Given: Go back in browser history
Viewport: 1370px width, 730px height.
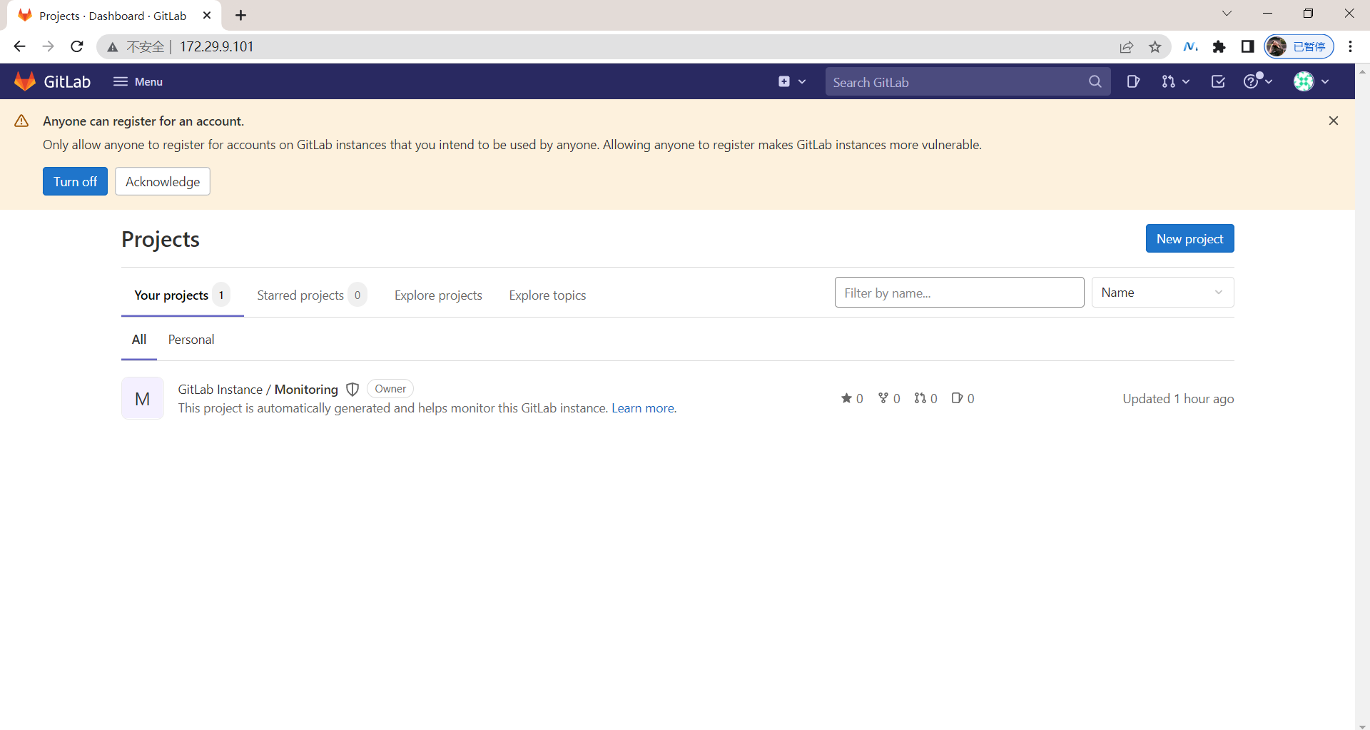Looking at the screenshot, I should pyautogui.click(x=19, y=46).
